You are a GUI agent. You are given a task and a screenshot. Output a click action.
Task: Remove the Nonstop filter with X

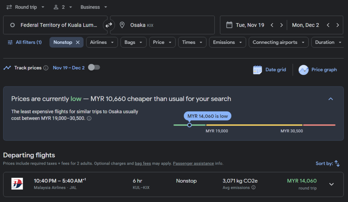pos(78,42)
